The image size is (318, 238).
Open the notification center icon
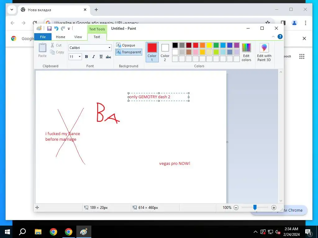(308, 232)
